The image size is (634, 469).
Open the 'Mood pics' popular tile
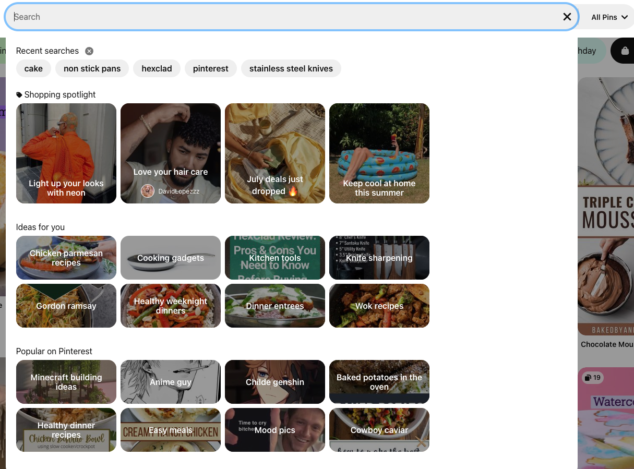pos(275,430)
